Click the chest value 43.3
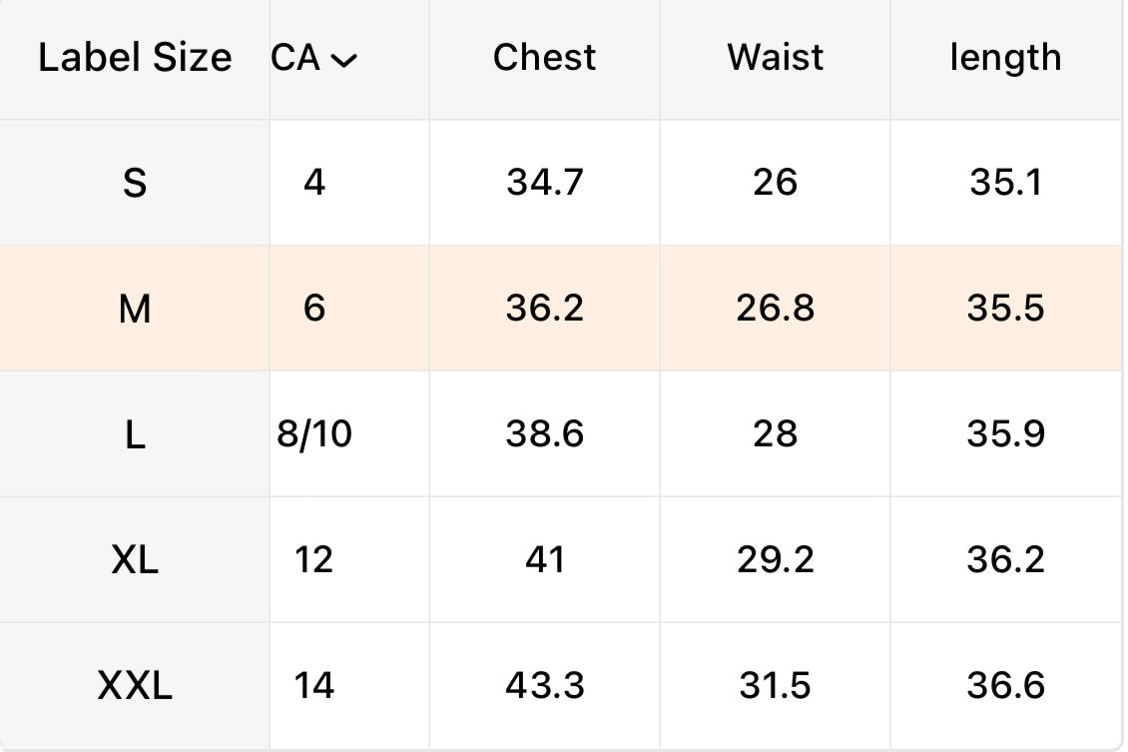1128x752 pixels. (x=544, y=686)
